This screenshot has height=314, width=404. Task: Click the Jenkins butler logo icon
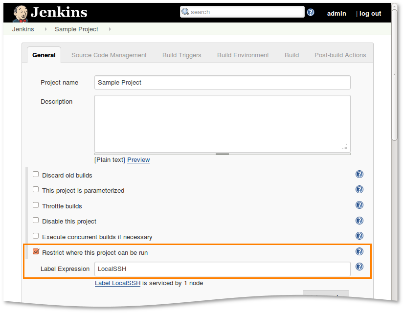(21, 14)
